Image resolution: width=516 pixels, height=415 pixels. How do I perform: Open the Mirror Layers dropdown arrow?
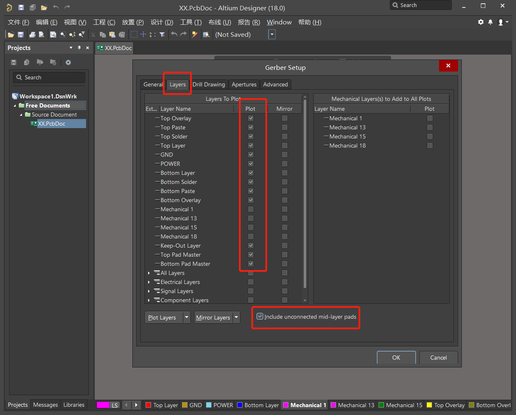[236, 317]
